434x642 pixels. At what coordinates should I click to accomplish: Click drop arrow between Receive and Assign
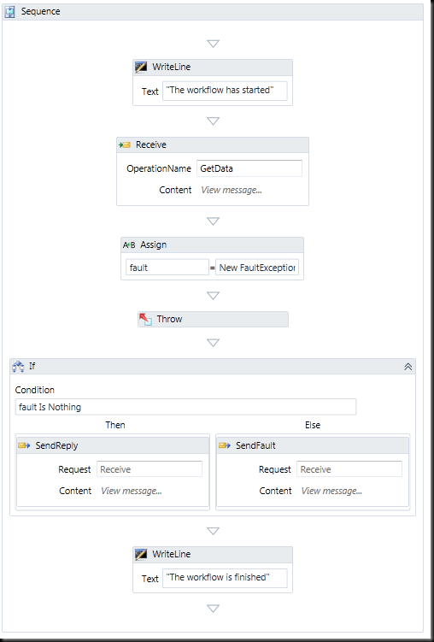click(213, 221)
